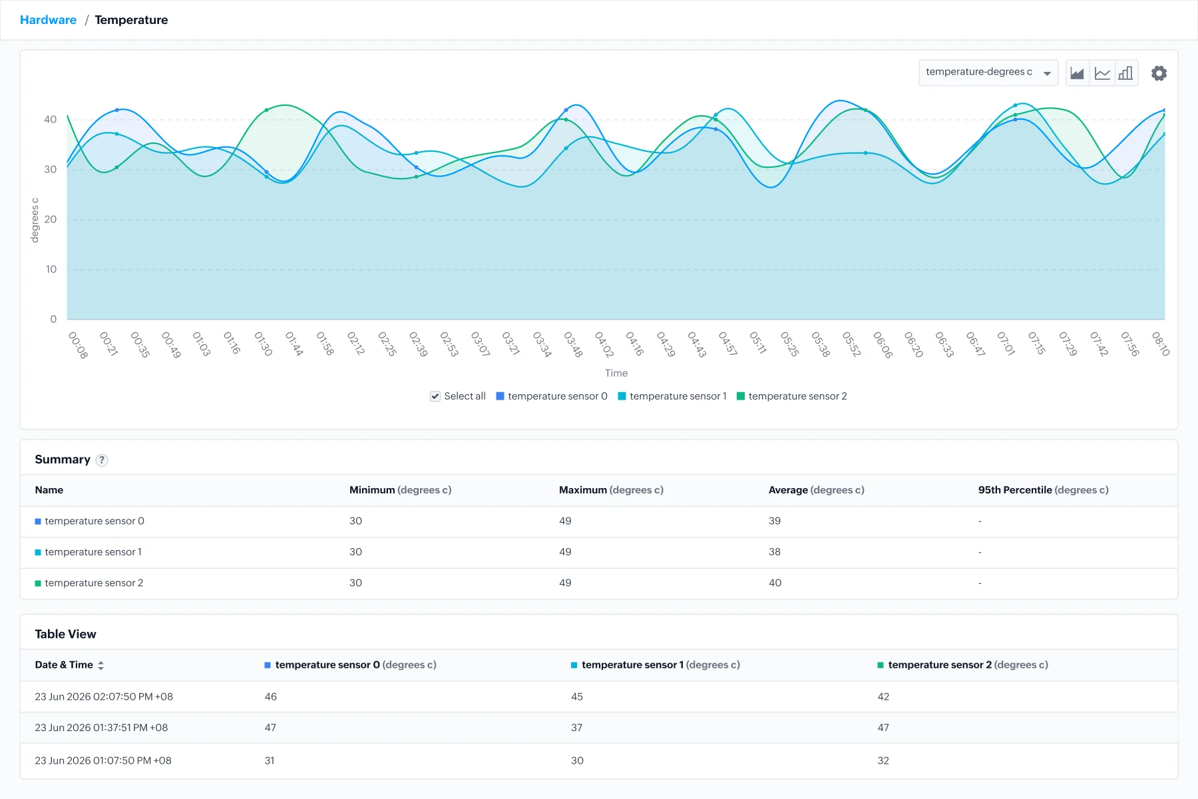Click sensor 0 value 31 in table
Screen dimensions: 1198x799
coord(270,760)
